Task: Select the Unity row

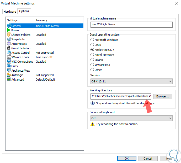Action: [45, 66]
